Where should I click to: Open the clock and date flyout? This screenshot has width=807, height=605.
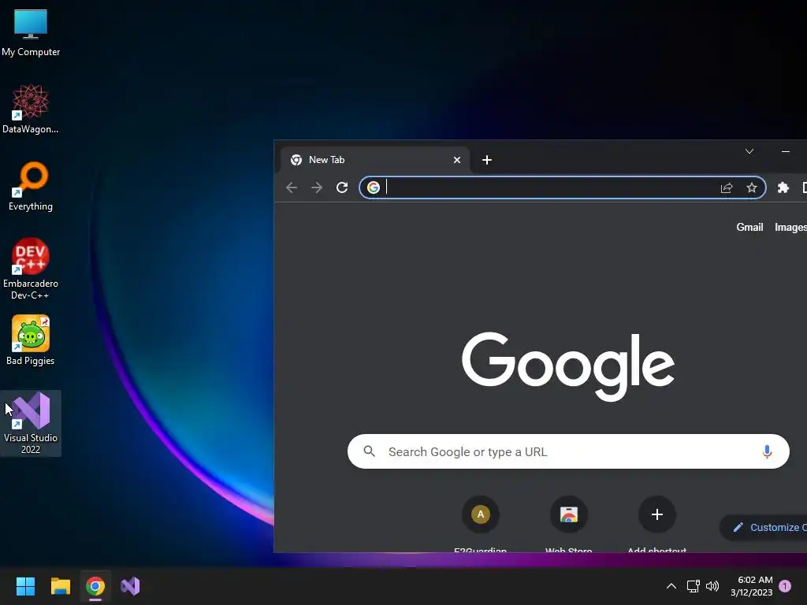[x=751, y=586]
